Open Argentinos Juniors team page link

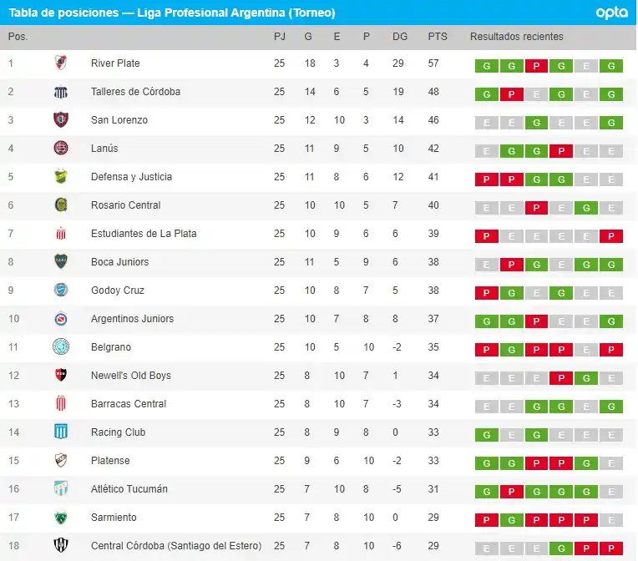pos(132,319)
